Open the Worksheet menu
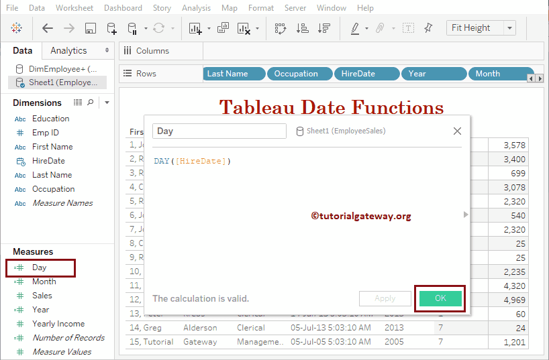The width and height of the screenshot is (549, 360). tap(74, 7)
